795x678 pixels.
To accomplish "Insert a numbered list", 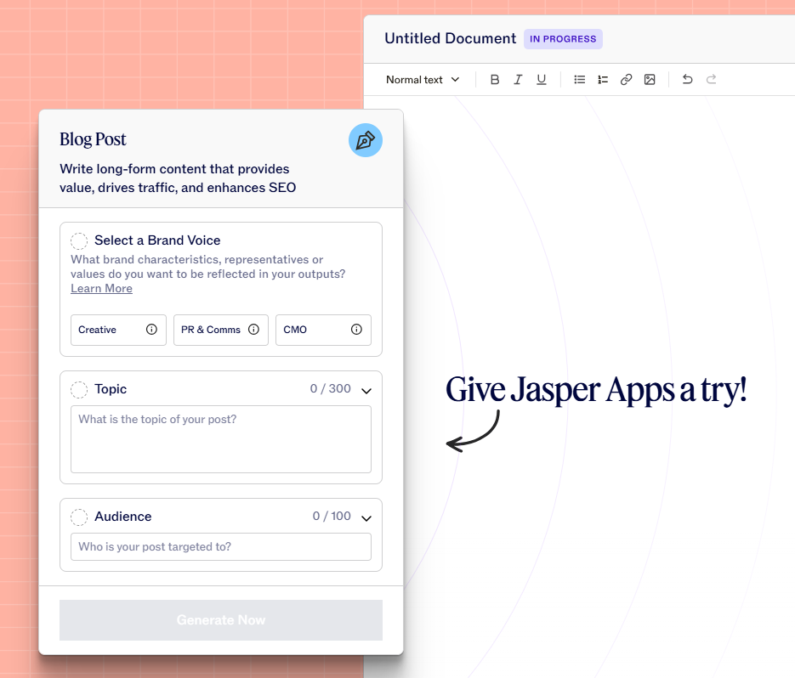I will [603, 80].
